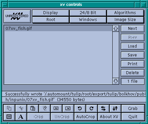Select the Paste clipboard icon

click(x=33, y=108)
